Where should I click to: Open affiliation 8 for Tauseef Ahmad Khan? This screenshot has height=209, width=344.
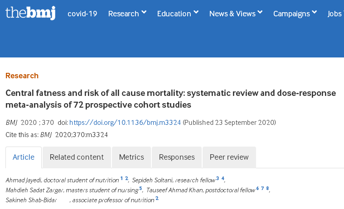tap(267, 188)
